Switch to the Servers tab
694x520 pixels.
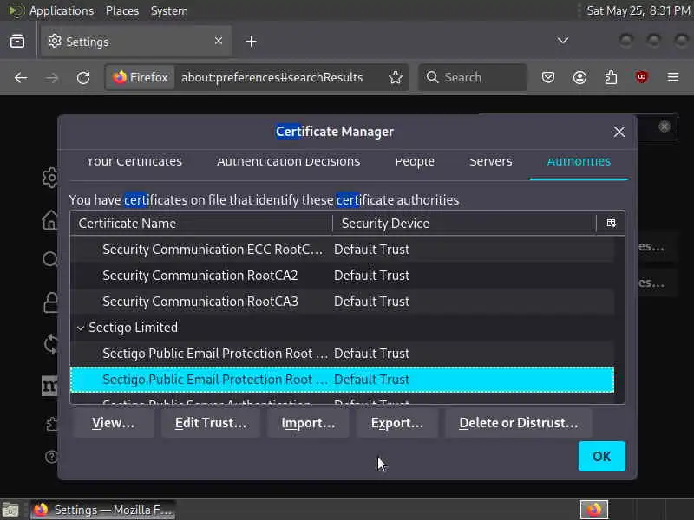point(490,161)
